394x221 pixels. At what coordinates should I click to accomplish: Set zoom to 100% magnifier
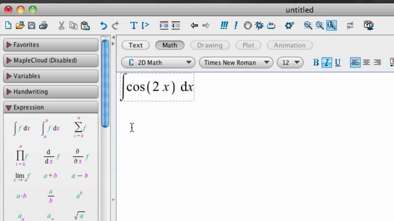coord(308,25)
